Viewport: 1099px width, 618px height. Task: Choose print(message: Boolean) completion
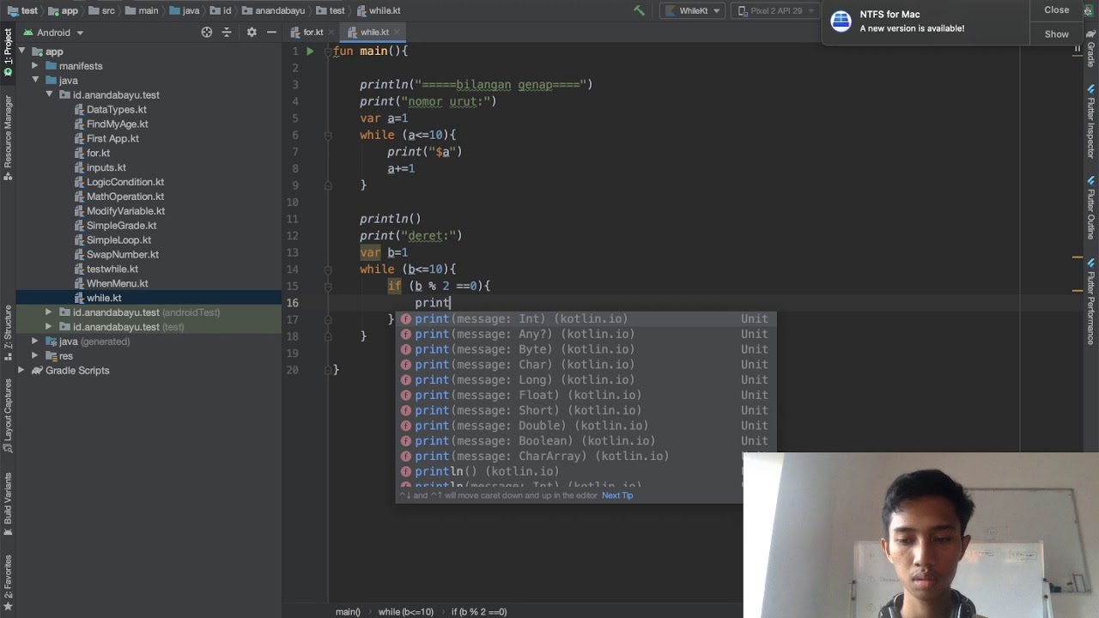pyautogui.click(x=586, y=441)
